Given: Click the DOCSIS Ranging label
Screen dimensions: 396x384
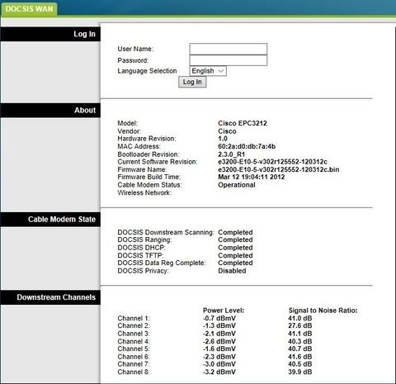Looking at the screenshot, I should (x=144, y=239).
